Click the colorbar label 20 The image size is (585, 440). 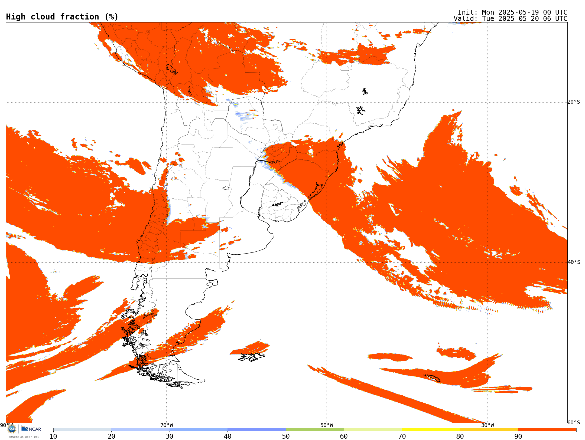[111, 436]
